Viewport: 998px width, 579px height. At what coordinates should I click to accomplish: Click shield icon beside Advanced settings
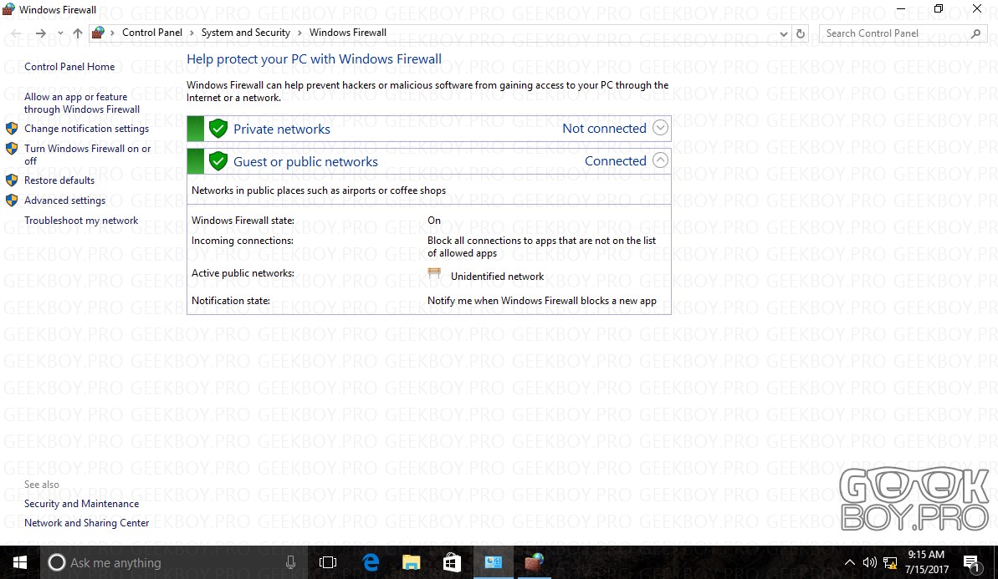pos(12,201)
